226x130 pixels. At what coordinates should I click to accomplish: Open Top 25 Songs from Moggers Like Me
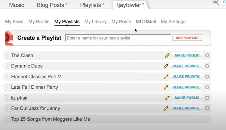[50, 119]
